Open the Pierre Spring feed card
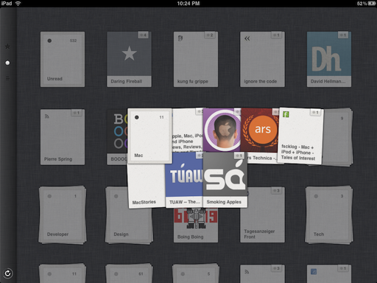The height and width of the screenshot is (283, 377). pyautogui.click(x=63, y=137)
